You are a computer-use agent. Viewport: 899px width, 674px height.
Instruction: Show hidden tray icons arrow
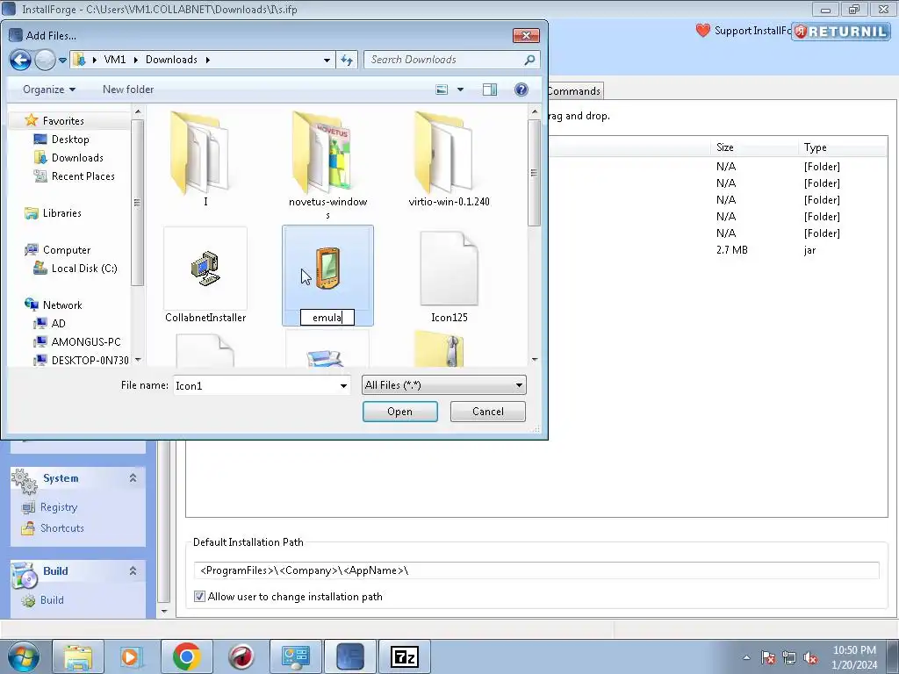[746, 658]
